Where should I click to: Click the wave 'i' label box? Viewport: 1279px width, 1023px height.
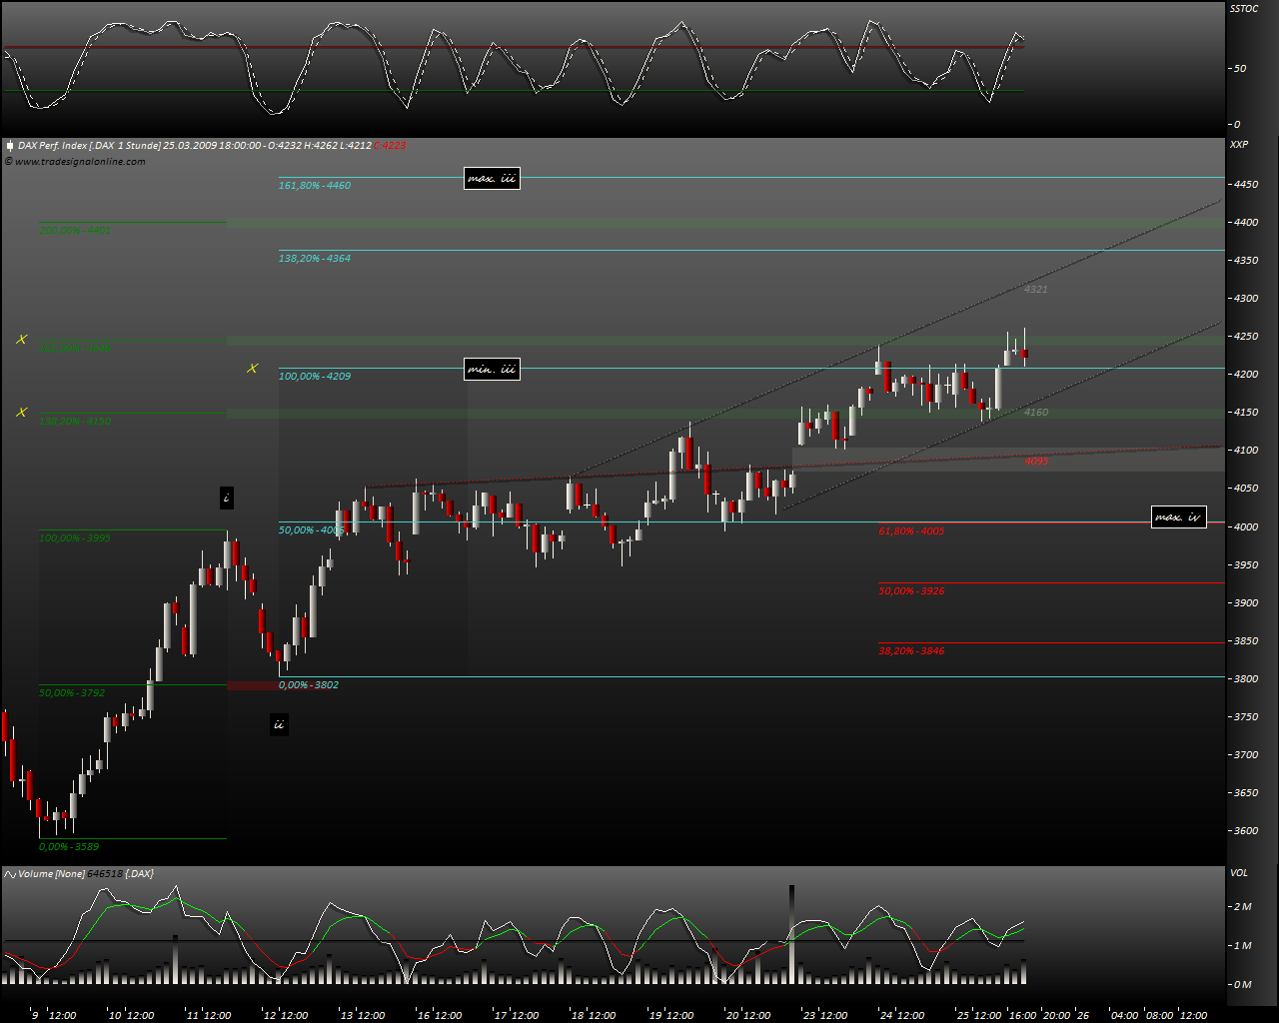[227, 498]
